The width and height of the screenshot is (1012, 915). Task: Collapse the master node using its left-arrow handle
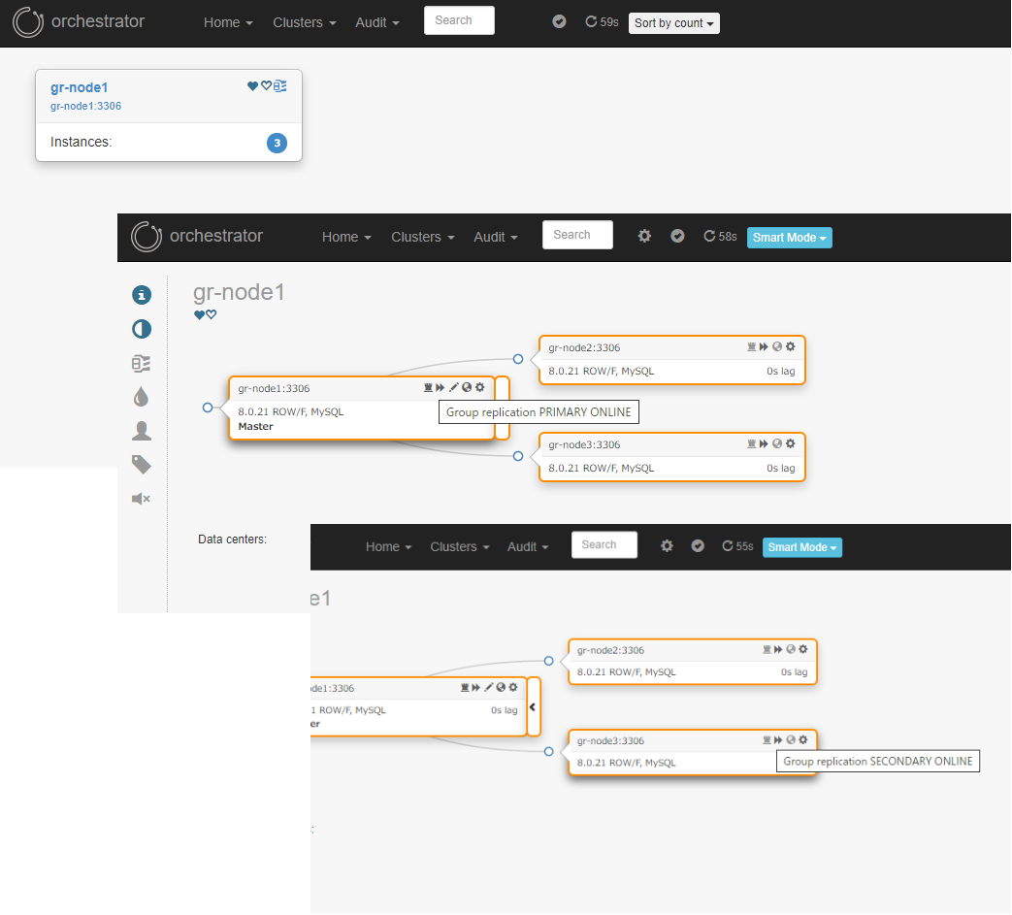tap(533, 706)
